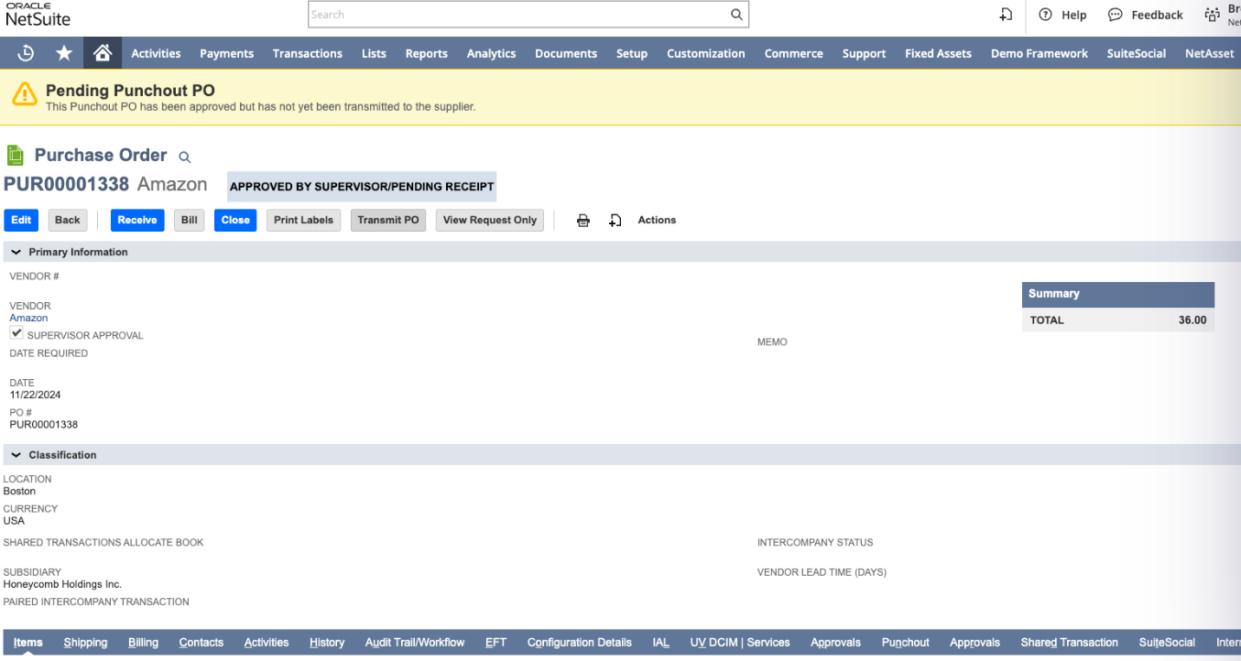Open the Commerce menu
This screenshot has height=661, width=1241.
(794, 53)
